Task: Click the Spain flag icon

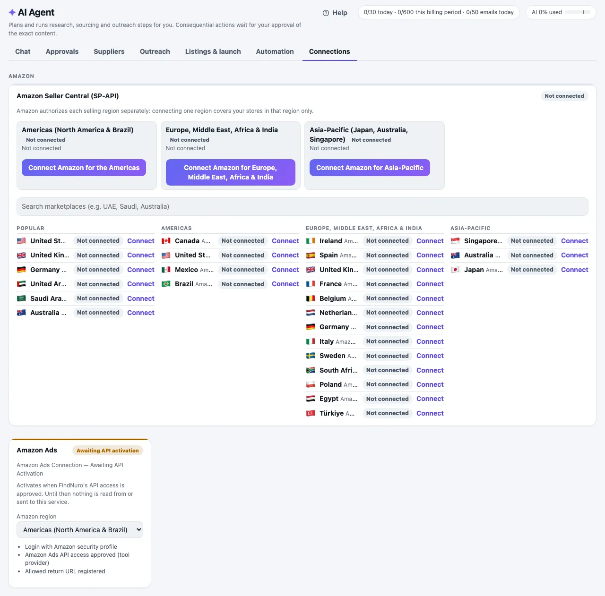Action: [311, 255]
